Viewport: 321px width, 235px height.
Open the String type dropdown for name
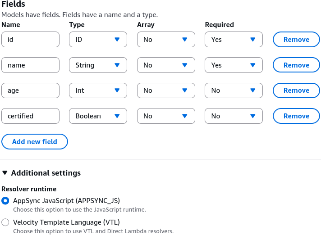(98, 65)
